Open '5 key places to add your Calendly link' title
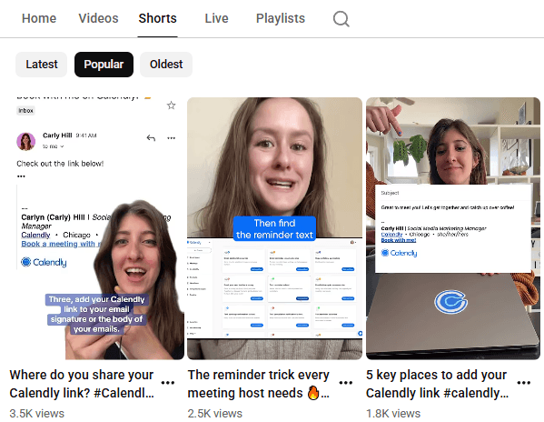This screenshot has width=544, height=422. click(438, 384)
